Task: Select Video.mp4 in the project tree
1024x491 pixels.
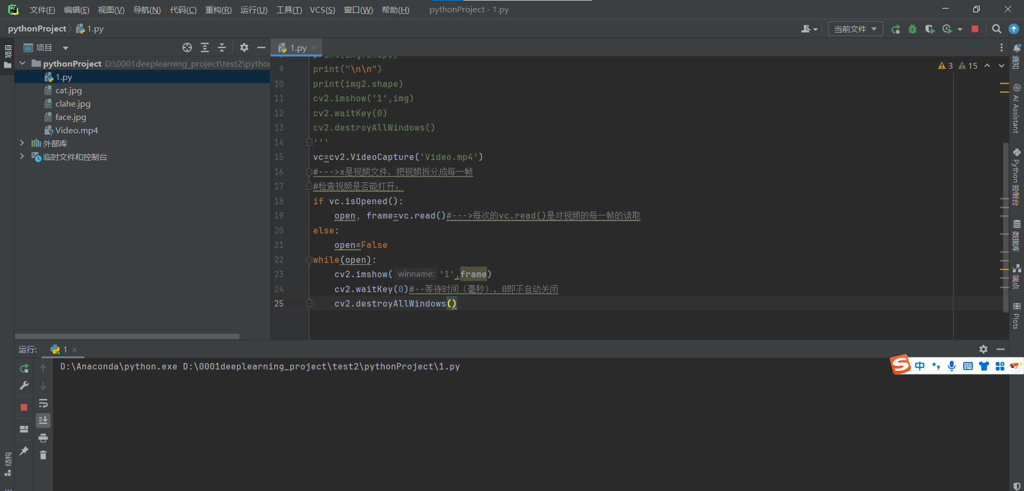Action: [76, 131]
